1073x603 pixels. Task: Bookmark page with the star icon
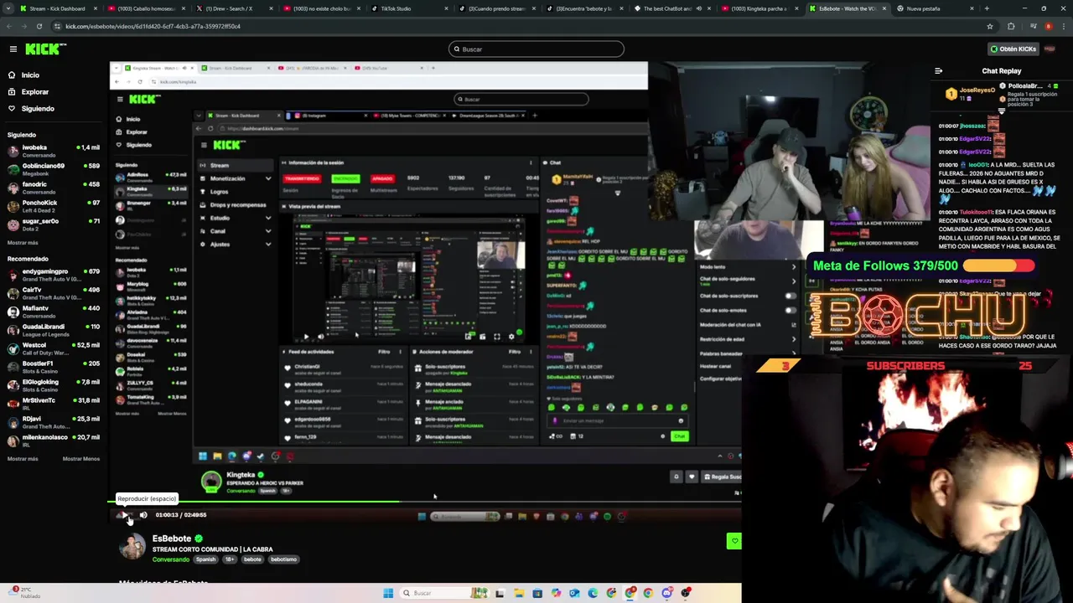click(x=990, y=26)
